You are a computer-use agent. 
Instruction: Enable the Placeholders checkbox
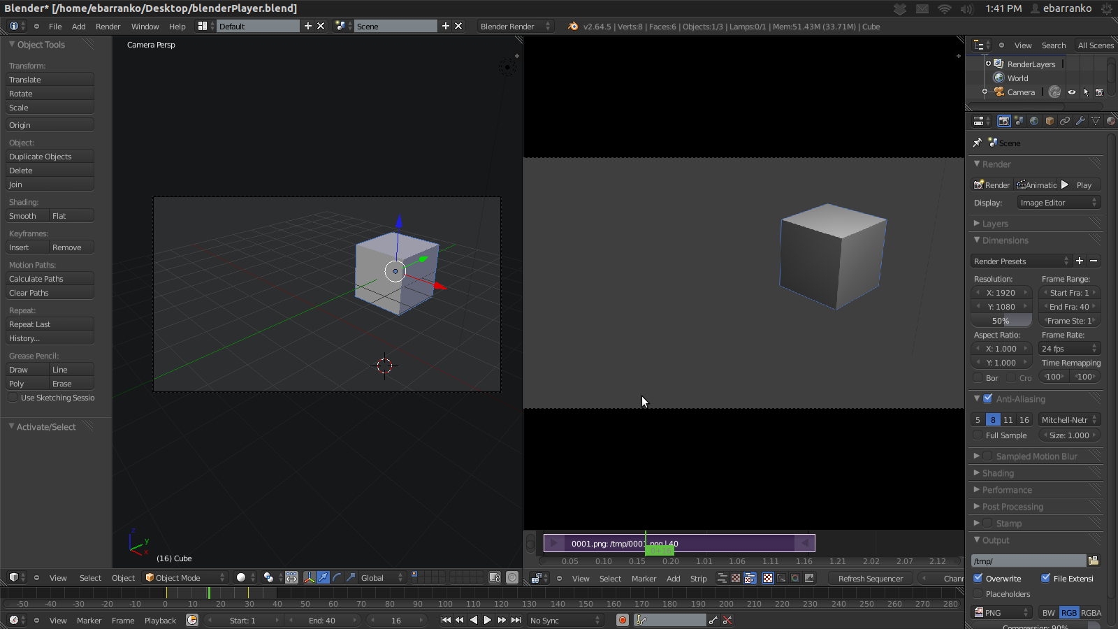pos(978,594)
